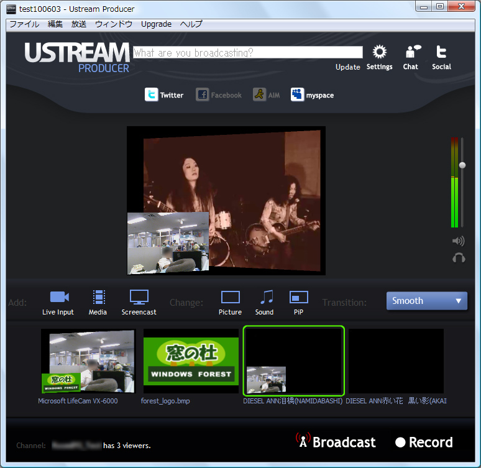Add a Media file source
Screen dimensions: 481x468
[x=98, y=302]
